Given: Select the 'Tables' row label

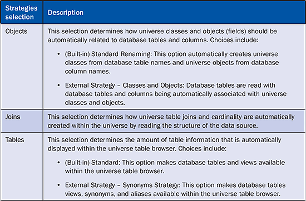Looking at the screenshot, I should coord(15,140).
